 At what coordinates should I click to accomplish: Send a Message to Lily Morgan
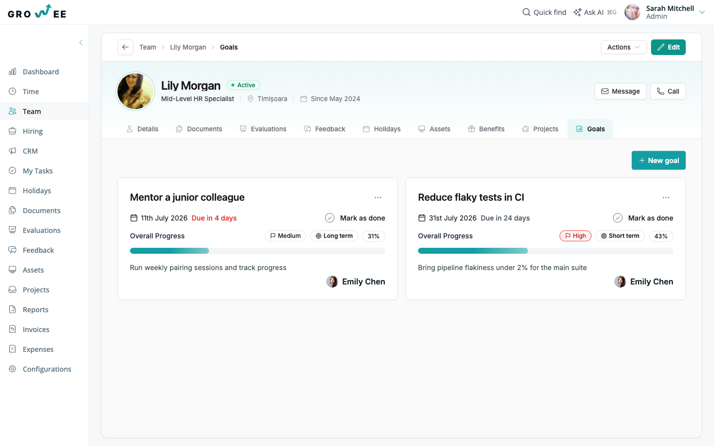[620, 91]
